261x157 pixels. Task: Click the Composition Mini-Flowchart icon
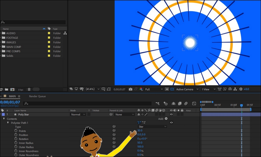click(x=157, y=104)
